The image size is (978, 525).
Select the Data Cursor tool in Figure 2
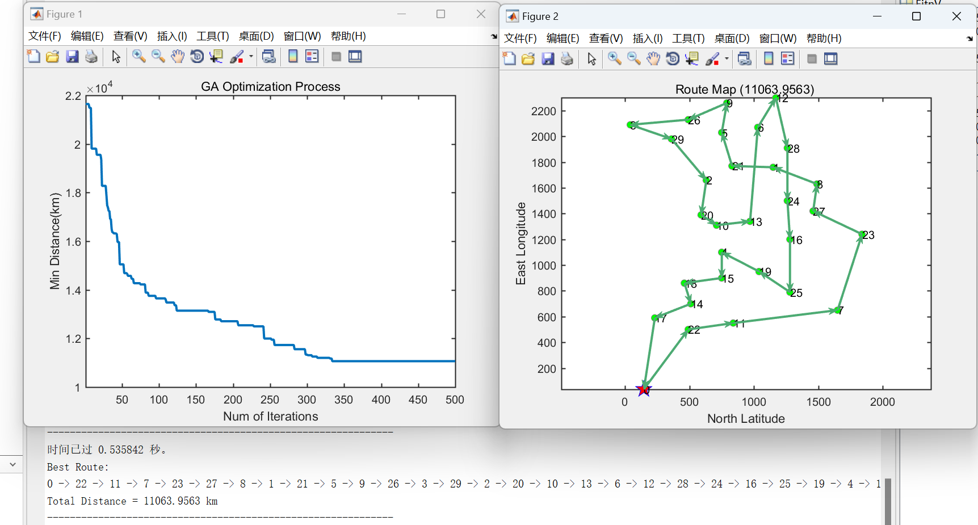692,58
